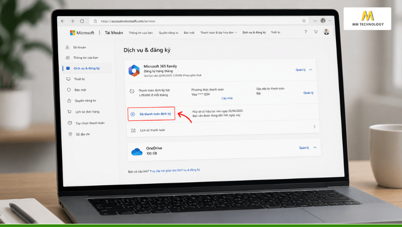Click the Microsoft 365 Family app icon
Viewport: 402px width, 227px height.
134,71
